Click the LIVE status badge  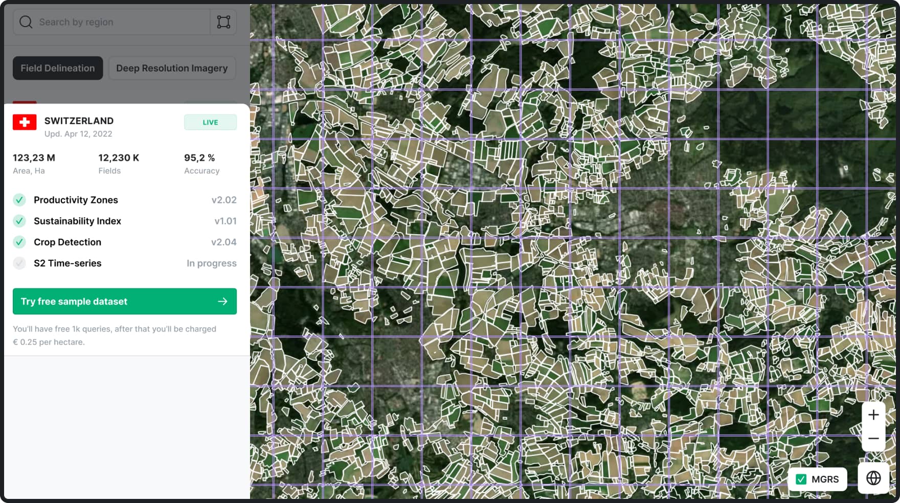pos(210,122)
